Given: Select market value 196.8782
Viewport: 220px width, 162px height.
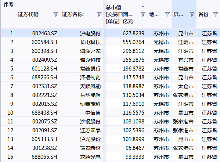Looking at the screenshot, I should pos(133,69).
